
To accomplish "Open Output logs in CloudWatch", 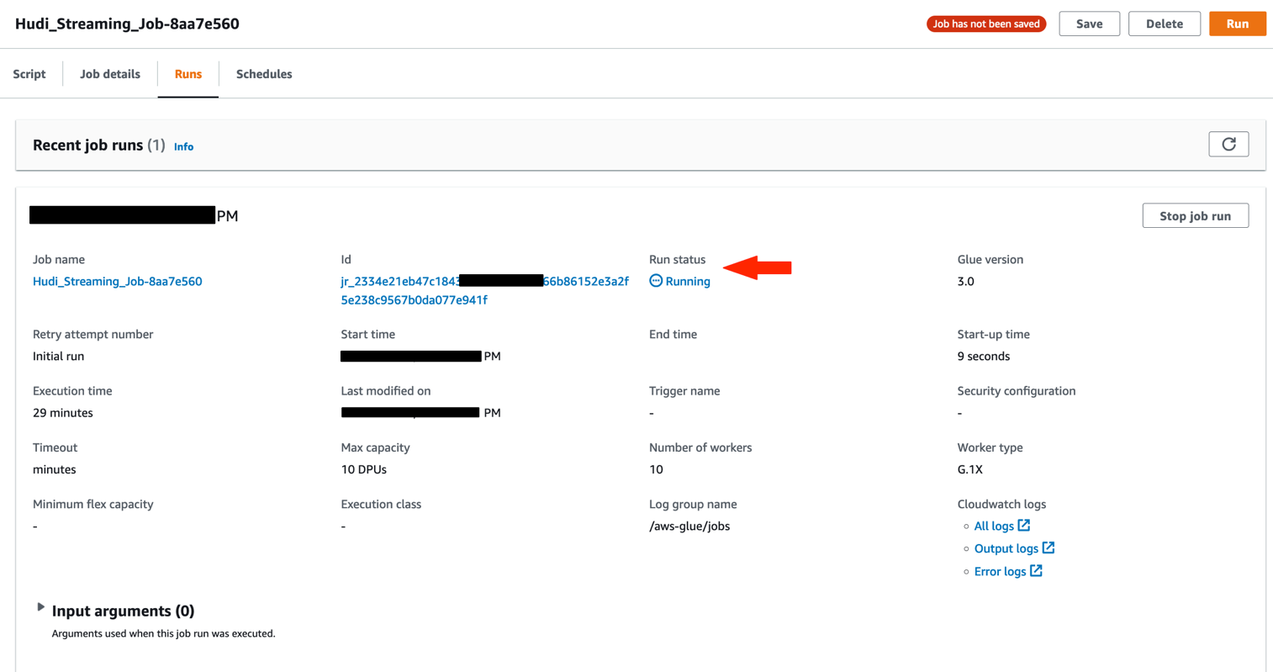I will [1006, 548].
